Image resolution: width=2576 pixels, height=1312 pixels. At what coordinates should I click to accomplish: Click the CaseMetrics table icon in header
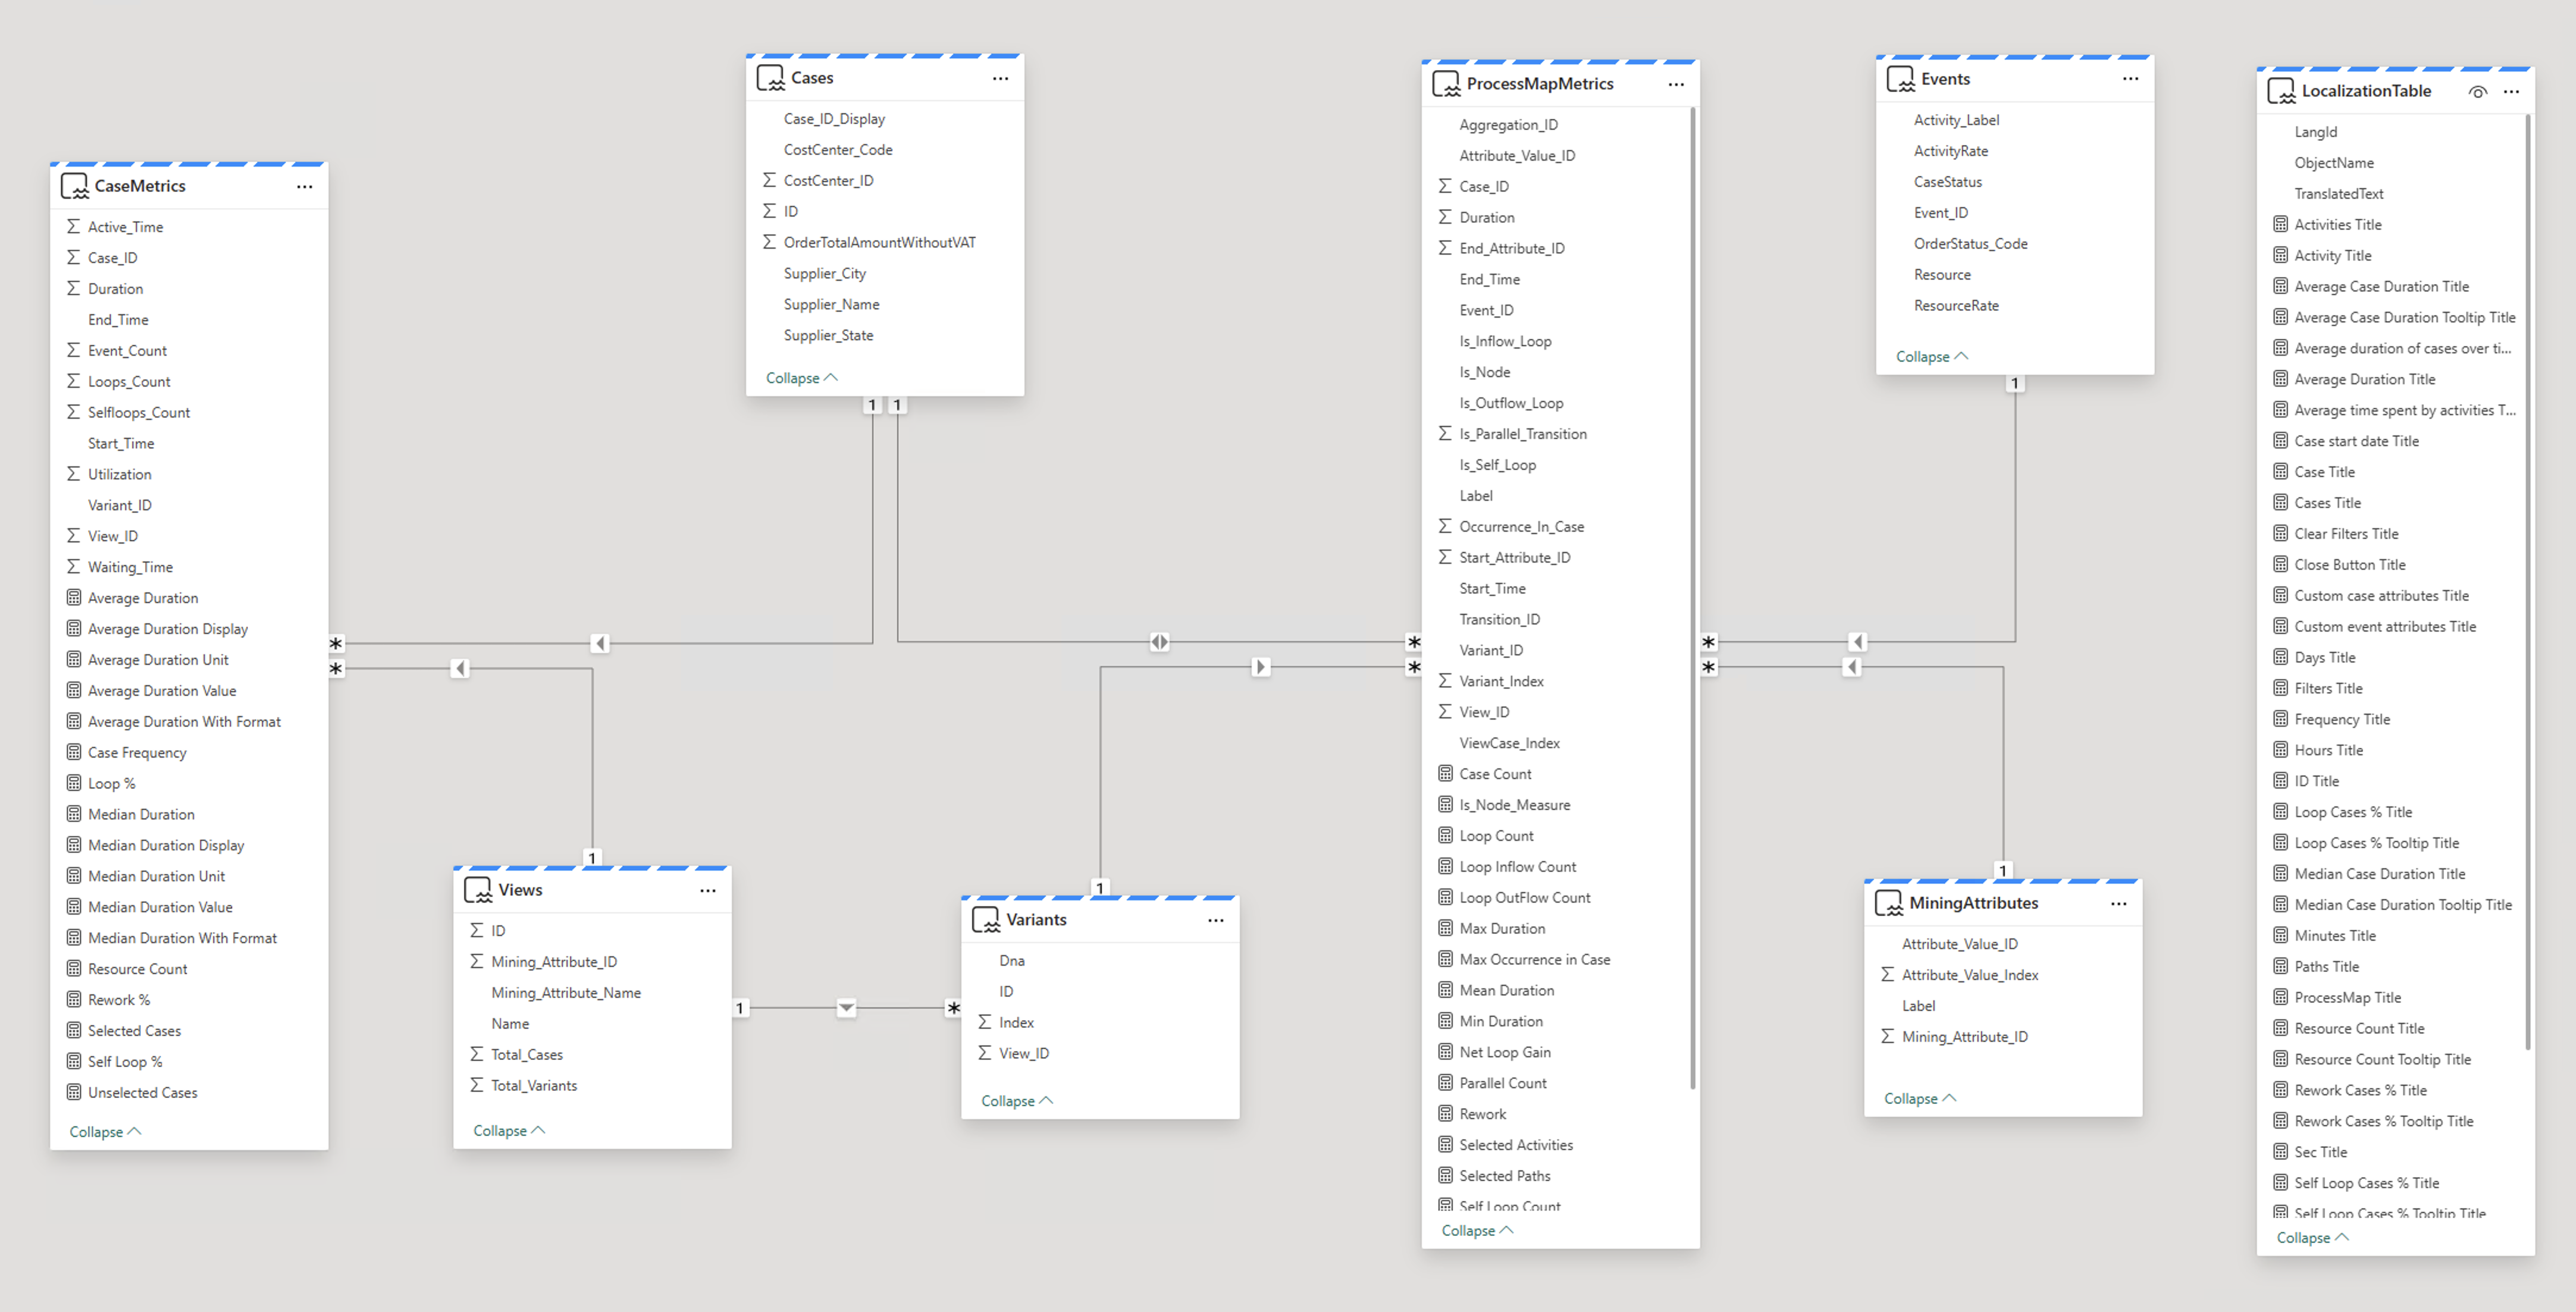[74, 186]
